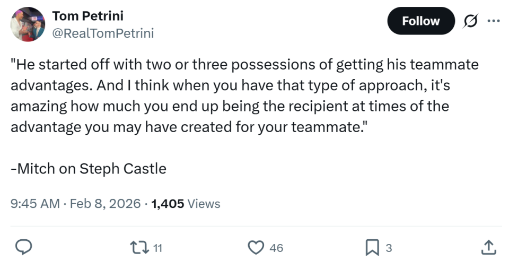
Task: Click the like count of 46
Action: [x=276, y=248]
